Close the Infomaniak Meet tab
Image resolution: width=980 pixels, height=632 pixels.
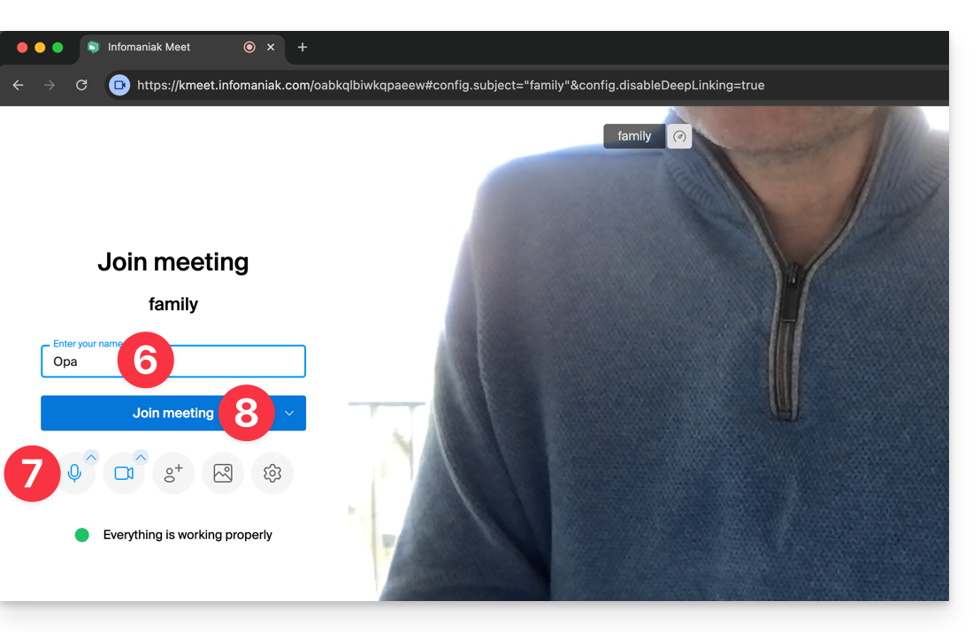[x=271, y=47]
